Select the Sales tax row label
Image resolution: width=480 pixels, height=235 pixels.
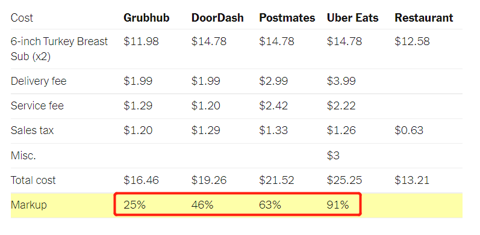[32, 130]
